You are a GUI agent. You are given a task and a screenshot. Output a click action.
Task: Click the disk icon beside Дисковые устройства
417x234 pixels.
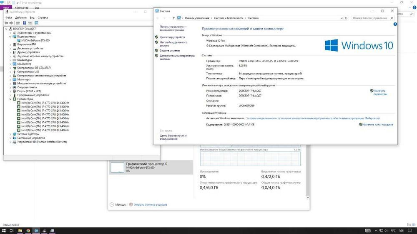[x=15, y=48]
